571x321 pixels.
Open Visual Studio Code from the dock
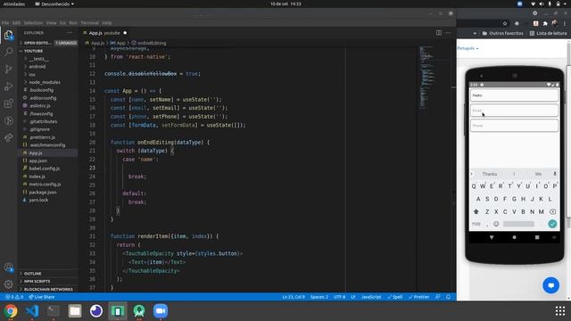pyautogui.click(x=32, y=311)
